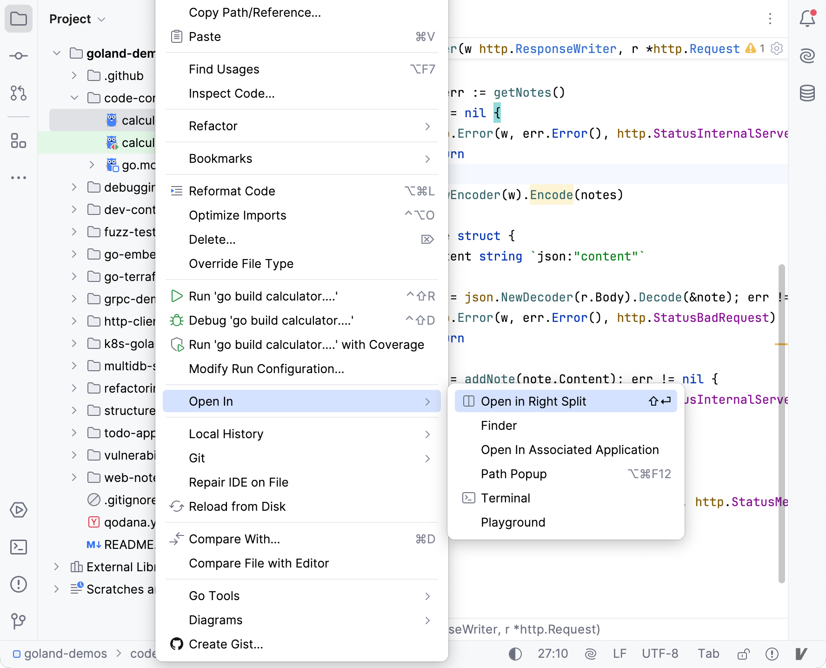Screen dimensions: 826x668
Task: Open Pull Requests tool window icon
Action: 19,94
